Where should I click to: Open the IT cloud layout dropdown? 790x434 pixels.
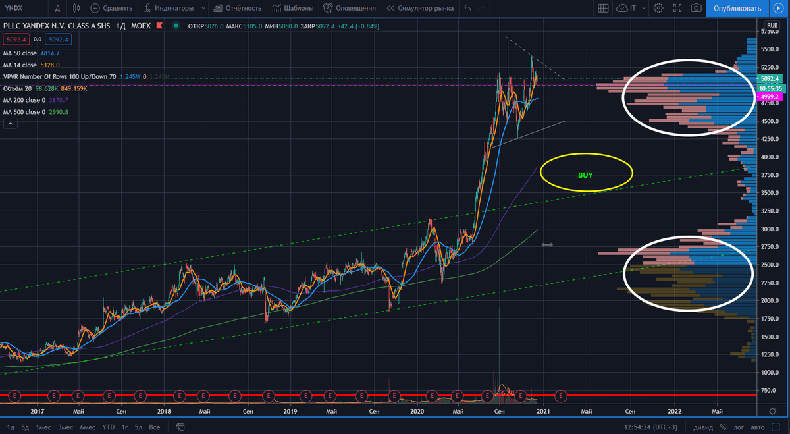tap(632, 9)
